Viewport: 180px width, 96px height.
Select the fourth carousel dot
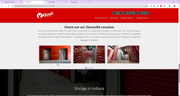(x=93, y=68)
